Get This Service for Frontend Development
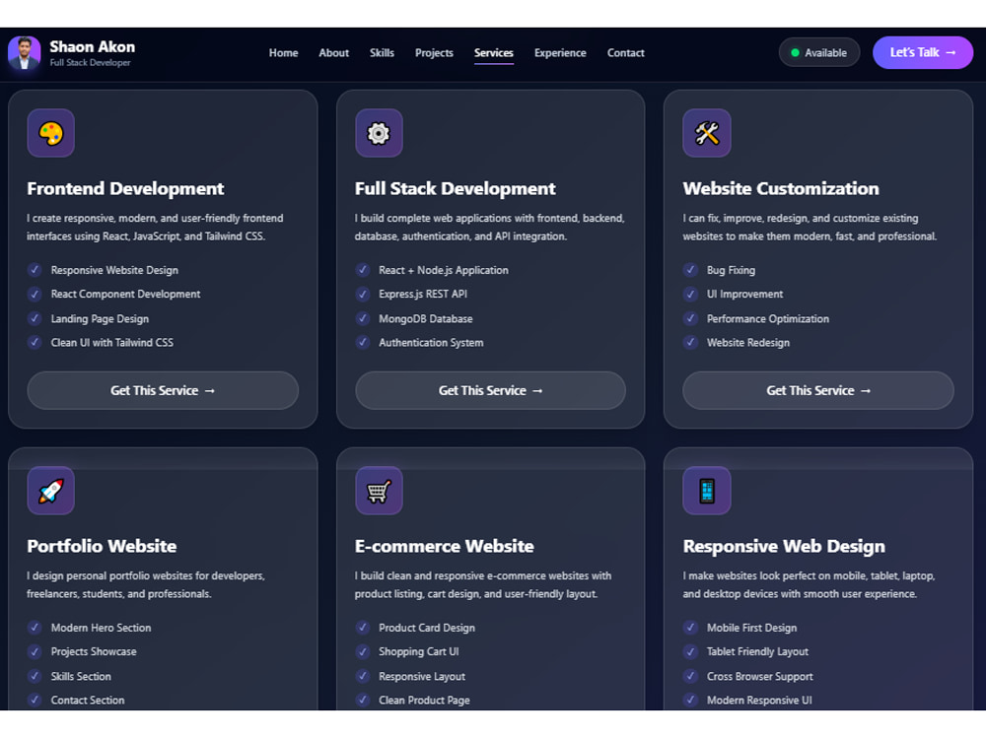 pos(163,390)
